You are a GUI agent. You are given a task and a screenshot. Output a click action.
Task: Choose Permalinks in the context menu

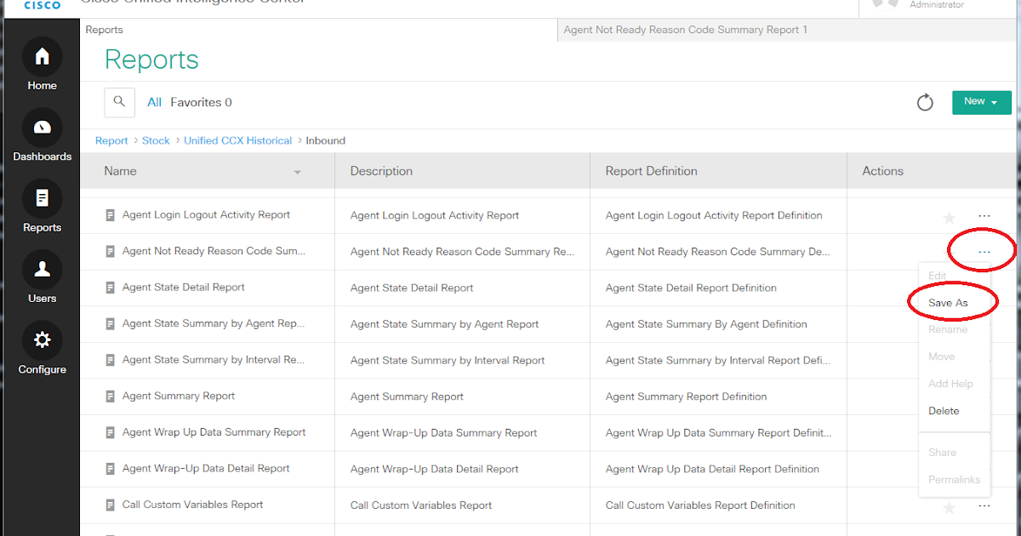[954, 480]
